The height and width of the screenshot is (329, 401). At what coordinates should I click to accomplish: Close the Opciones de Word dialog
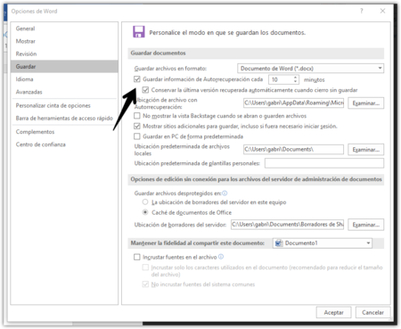coord(382,11)
